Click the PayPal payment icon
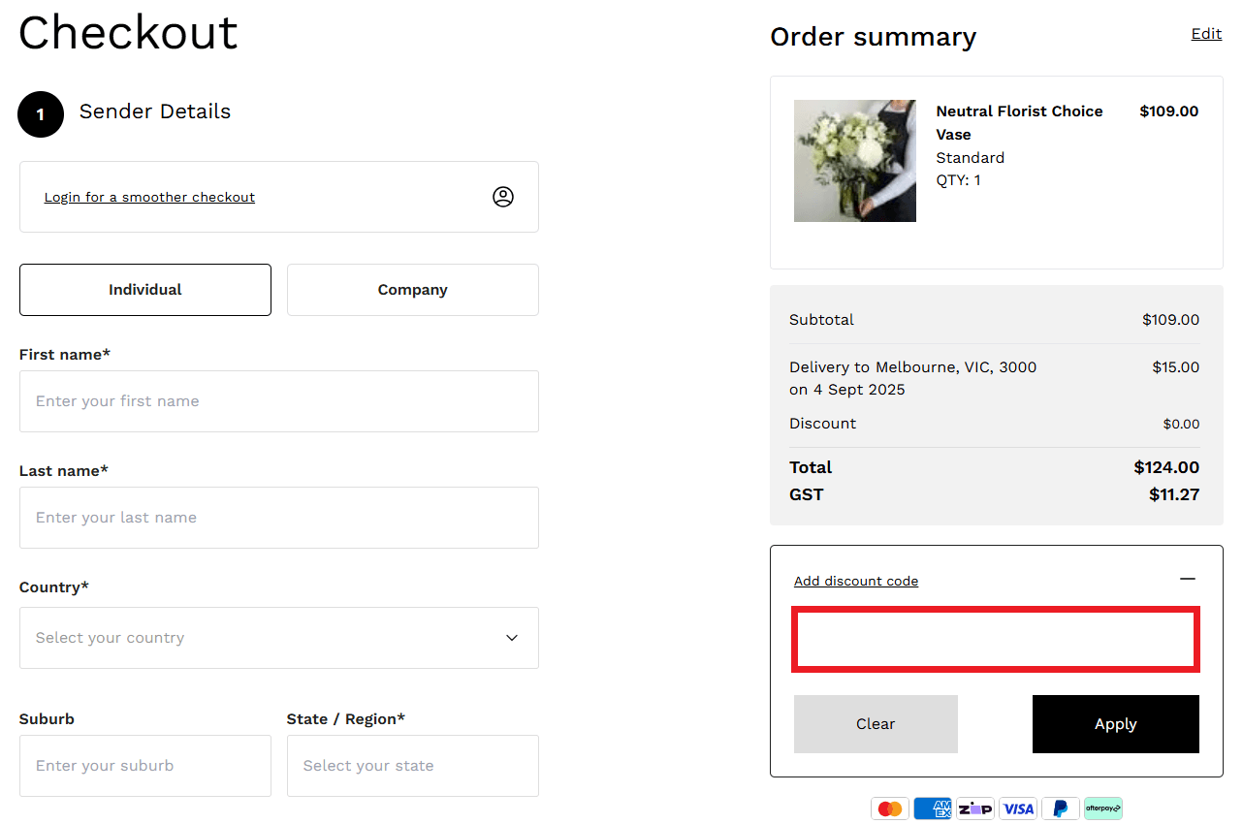The image size is (1243, 824). (x=1060, y=808)
